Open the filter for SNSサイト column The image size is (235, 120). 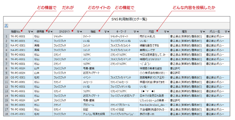click(78, 32)
